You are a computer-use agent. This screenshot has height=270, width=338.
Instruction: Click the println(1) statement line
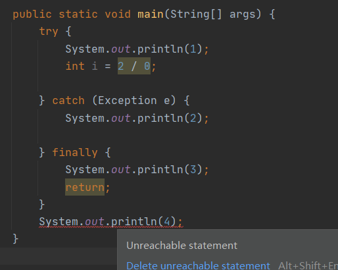[137, 49]
